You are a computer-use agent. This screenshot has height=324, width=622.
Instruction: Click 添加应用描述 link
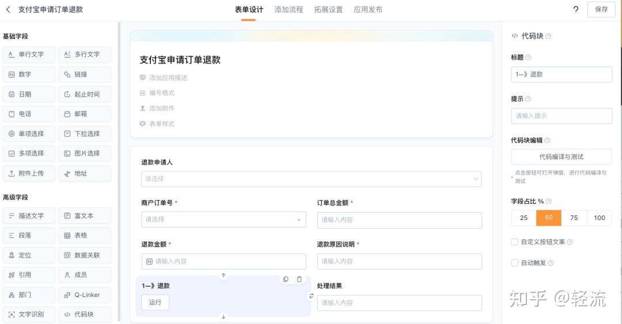(x=168, y=78)
